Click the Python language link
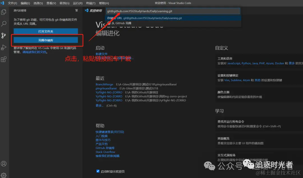 click(246, 64)
